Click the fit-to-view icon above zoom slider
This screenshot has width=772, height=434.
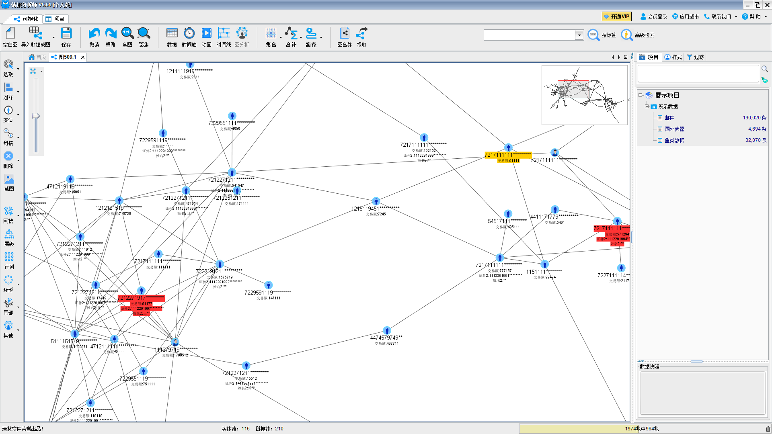click(x=33, y=71)
